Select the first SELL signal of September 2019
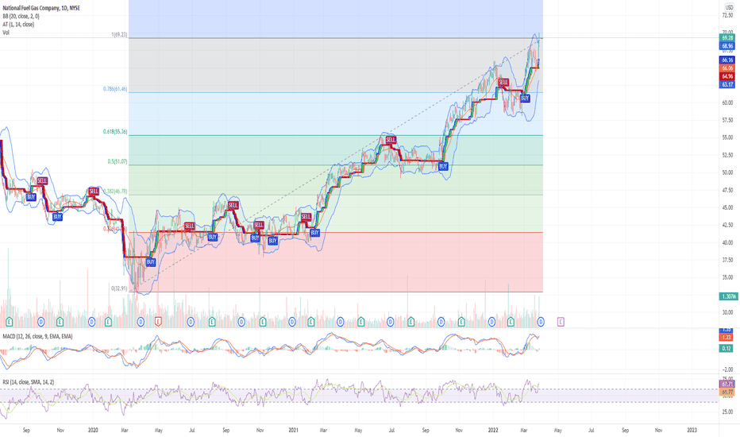The height and width of the screenshot is (437, 740). click(42, 180)
